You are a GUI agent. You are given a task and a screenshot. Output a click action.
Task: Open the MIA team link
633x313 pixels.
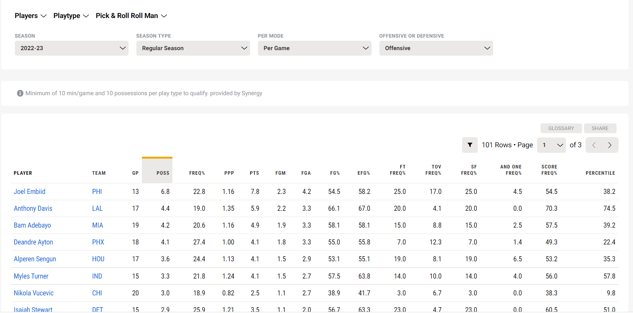coord(98,225)
